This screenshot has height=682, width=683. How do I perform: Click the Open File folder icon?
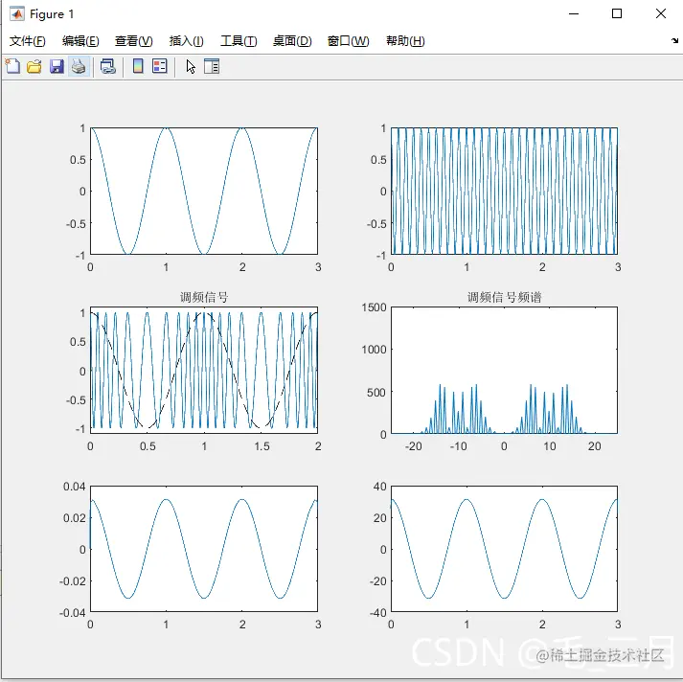[x=34, y=67]
